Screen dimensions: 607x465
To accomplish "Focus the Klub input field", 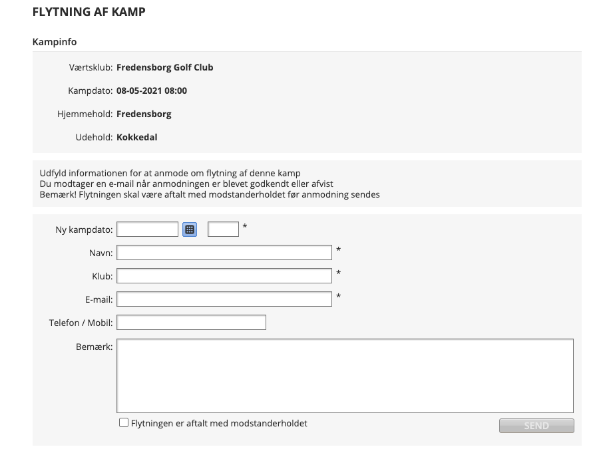I will 224,276.
